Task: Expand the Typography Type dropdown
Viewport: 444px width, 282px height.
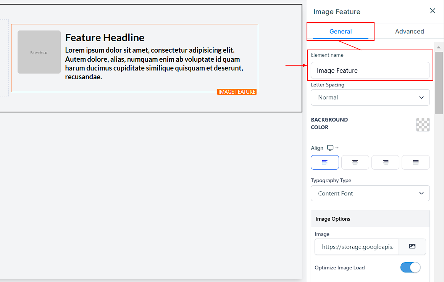Action: point(370,193)
